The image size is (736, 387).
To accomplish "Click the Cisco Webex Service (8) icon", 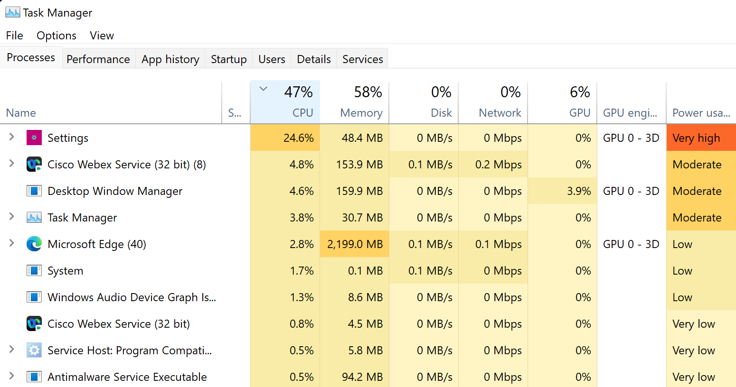I will [x=34, y=165].
